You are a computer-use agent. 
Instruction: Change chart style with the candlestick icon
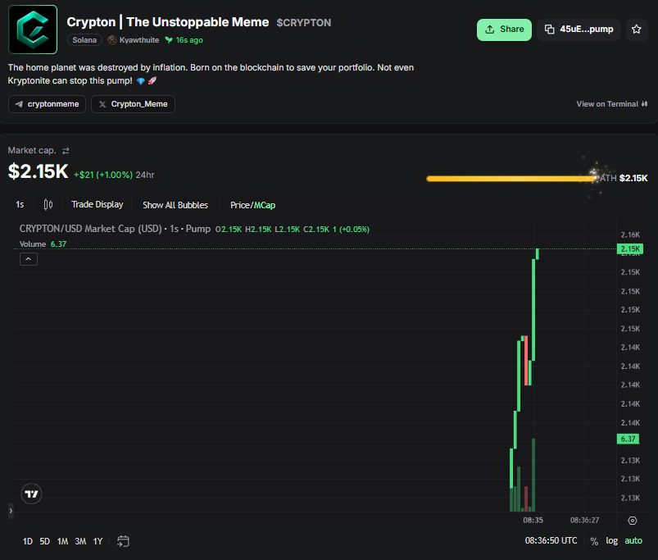(48, 204)
